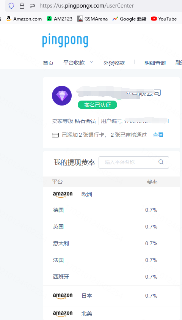Click the 查看 bank cards link
This screenshot has width=182, height=320.
158,135
